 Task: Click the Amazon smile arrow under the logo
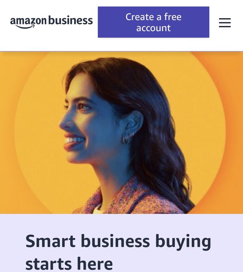tap(25, 26)
